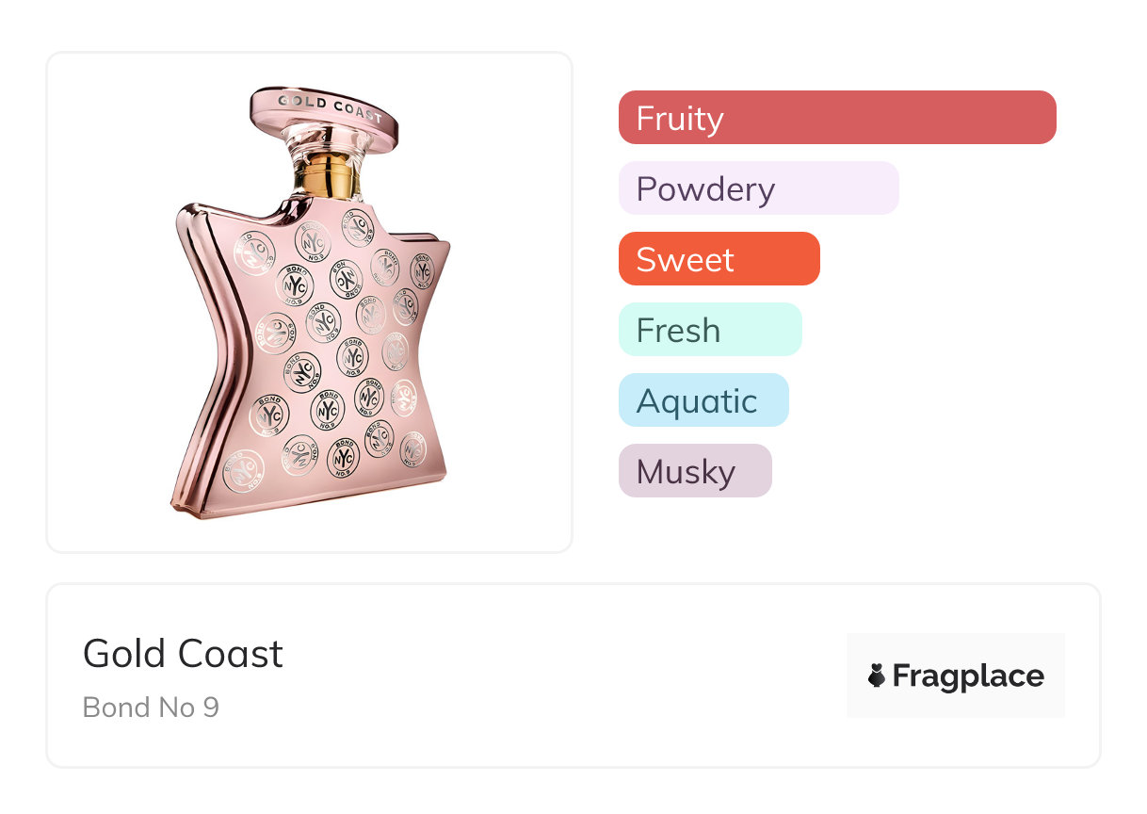Click the Fragplace perfume bottle logo icon
The width and height of the screenshot is (1147, 814).
(877, 676)
